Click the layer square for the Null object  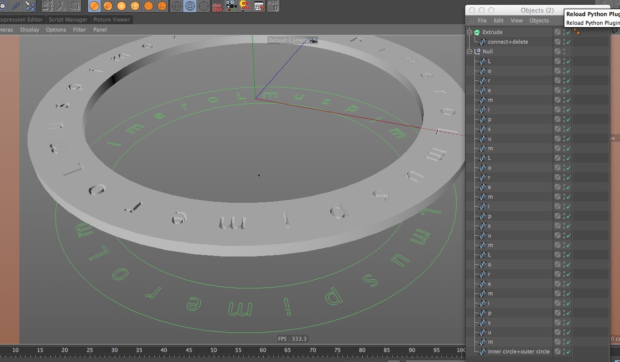pyautogui.click(x=558, y=51)
